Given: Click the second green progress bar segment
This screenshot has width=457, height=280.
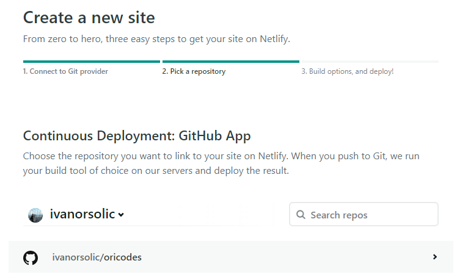Looking at the screenshot, I should pyautogui.click(x=230, y=62).
